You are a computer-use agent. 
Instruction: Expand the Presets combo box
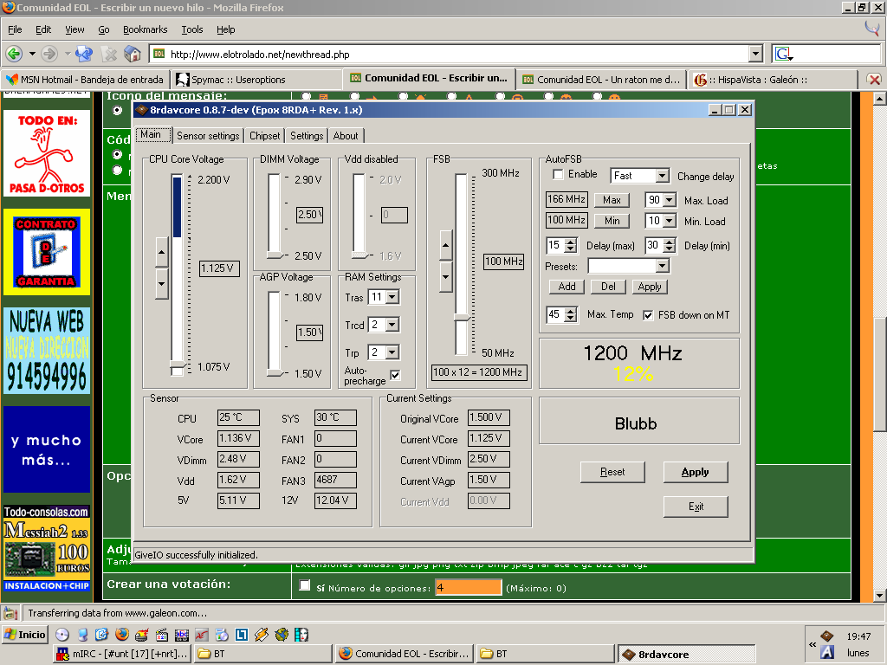[x=662, y=266]
